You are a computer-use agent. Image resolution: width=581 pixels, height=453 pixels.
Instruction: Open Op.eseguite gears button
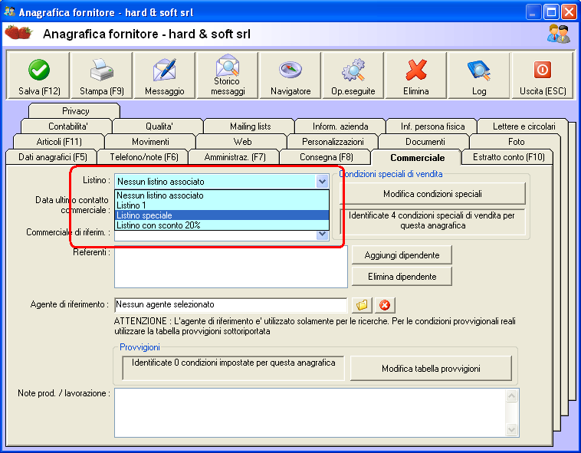(353, 76)
